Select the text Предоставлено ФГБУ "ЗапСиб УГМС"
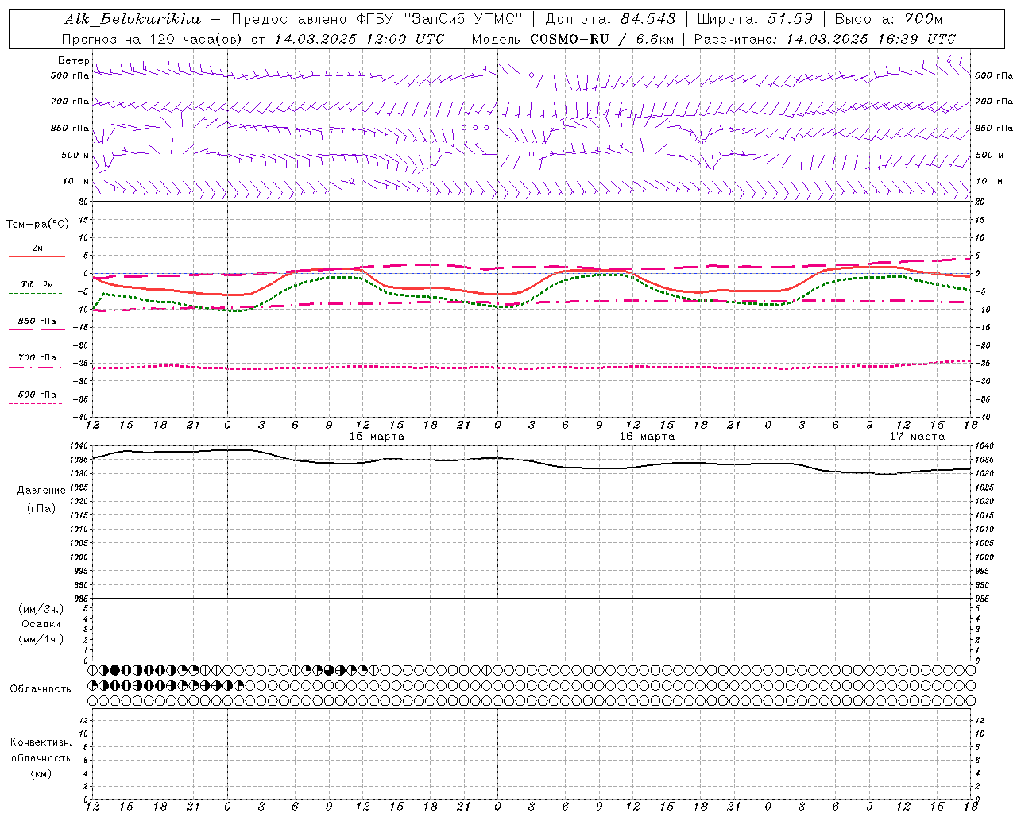The width and height of the screenshot is (1017, 813). tap(377, 19)
